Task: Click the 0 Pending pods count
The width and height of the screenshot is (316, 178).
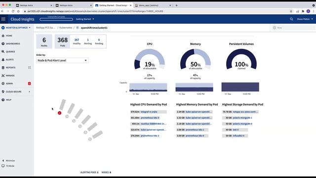Action: 99,42
